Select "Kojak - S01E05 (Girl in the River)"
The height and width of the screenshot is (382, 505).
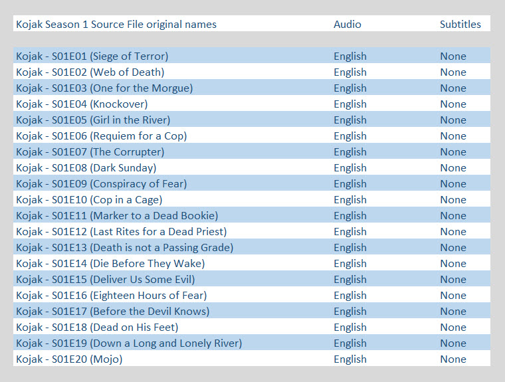click(93, 120)
